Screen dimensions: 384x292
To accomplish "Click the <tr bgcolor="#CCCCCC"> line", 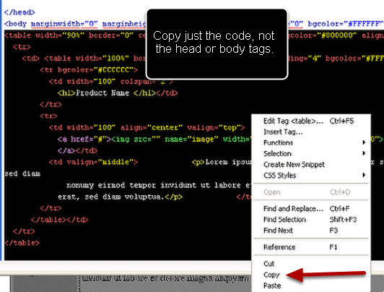I will [x=89, y=70].
